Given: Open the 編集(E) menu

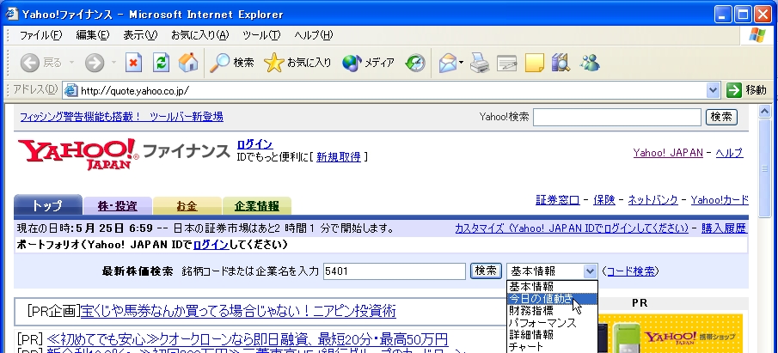Looking at the screenshot, I should (92, 35).
